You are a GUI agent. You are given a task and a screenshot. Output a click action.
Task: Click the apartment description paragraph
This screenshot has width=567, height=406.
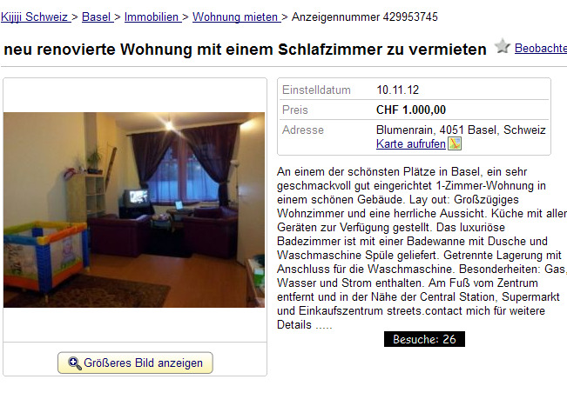click(422, 249)
